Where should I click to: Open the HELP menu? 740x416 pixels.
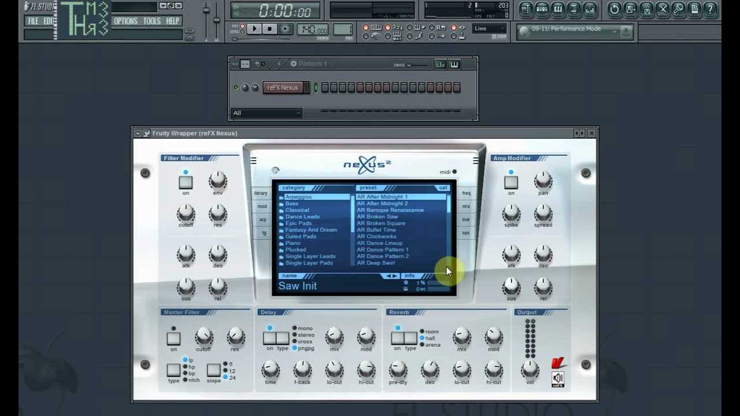[x=173, y=21]
